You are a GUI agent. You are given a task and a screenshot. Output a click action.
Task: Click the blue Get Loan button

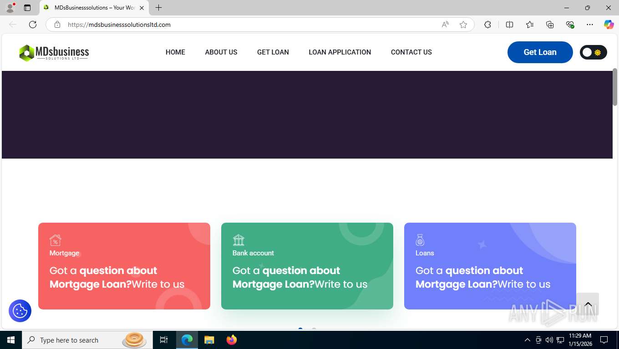coord(540,52)
